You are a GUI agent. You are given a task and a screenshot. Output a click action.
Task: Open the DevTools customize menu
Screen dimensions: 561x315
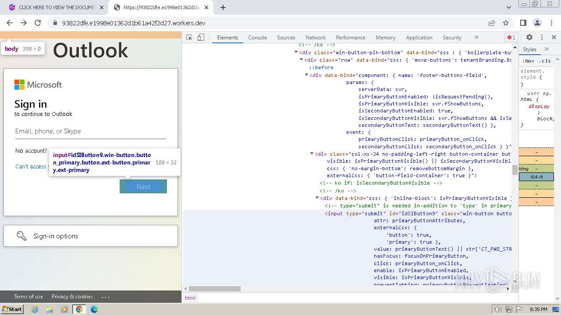click(x=542, y=38)
